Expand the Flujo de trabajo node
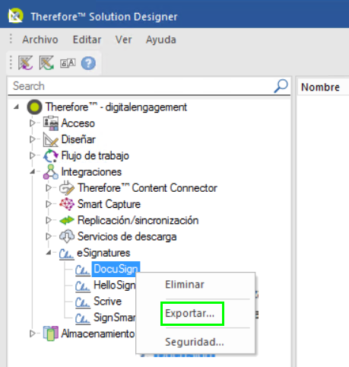The image size is (349, 367). point(32,155)
